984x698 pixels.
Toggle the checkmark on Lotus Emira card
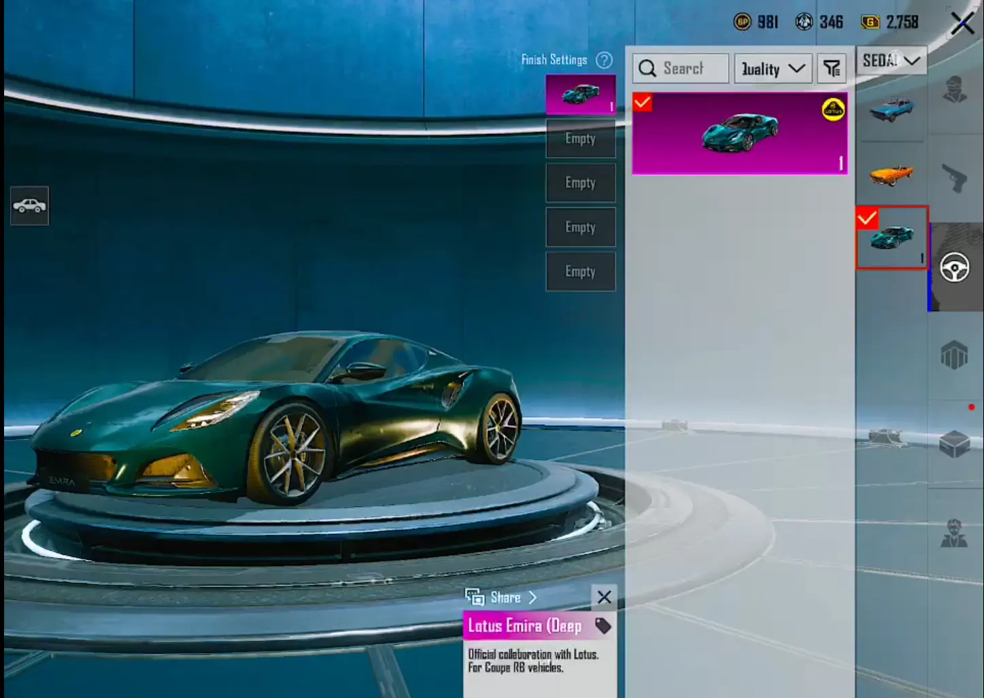click(x=643, y=103)
